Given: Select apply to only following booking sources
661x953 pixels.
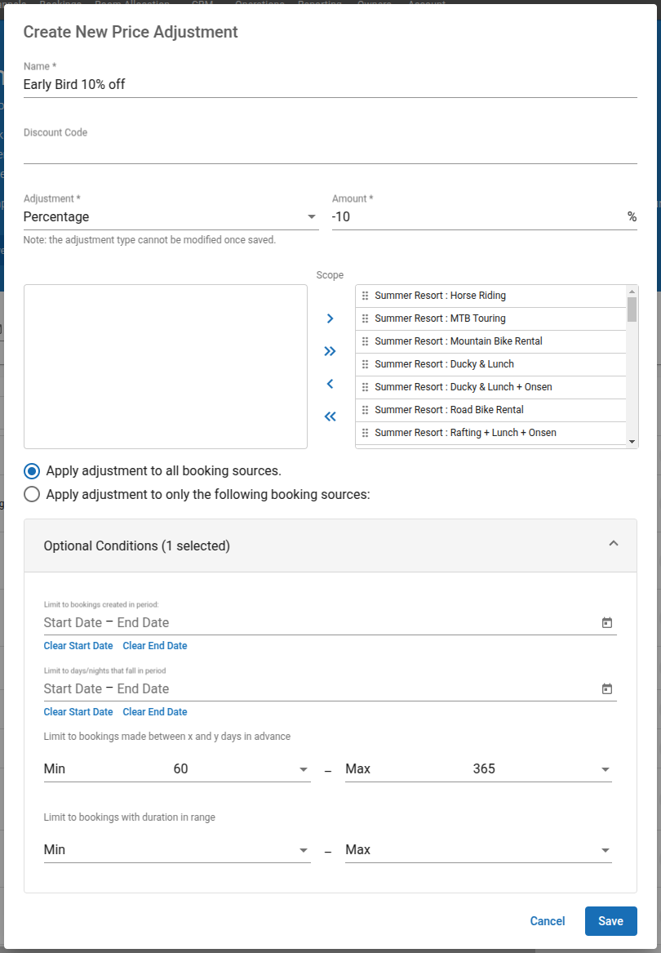Looking at the screenshot, I should [x=32, y=494].
